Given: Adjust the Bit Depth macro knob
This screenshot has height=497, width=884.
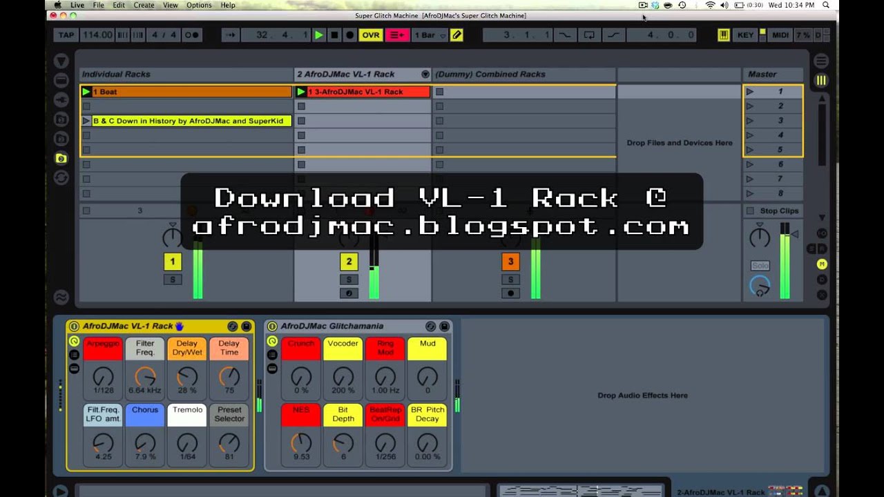Looking at the screenshot, I should [x=343, y=443].
